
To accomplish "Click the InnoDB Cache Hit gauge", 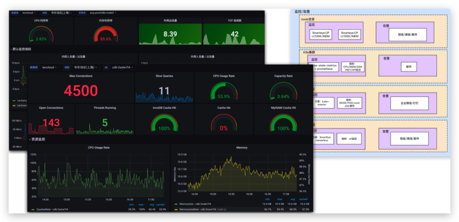I will click(x=164, y=123).
